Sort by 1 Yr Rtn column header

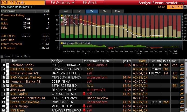tap(154, 61)
